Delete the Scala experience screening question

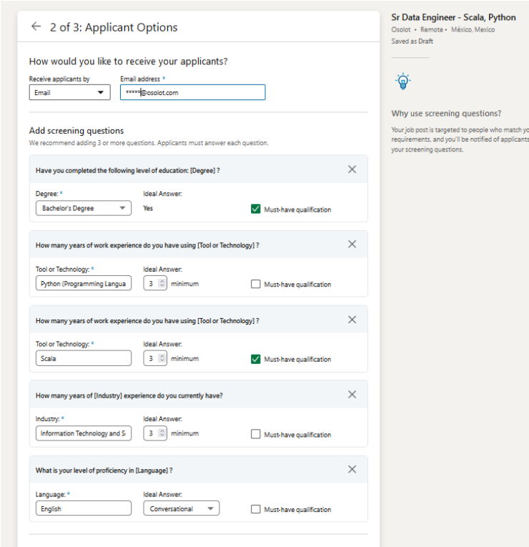tap(352, 320)
